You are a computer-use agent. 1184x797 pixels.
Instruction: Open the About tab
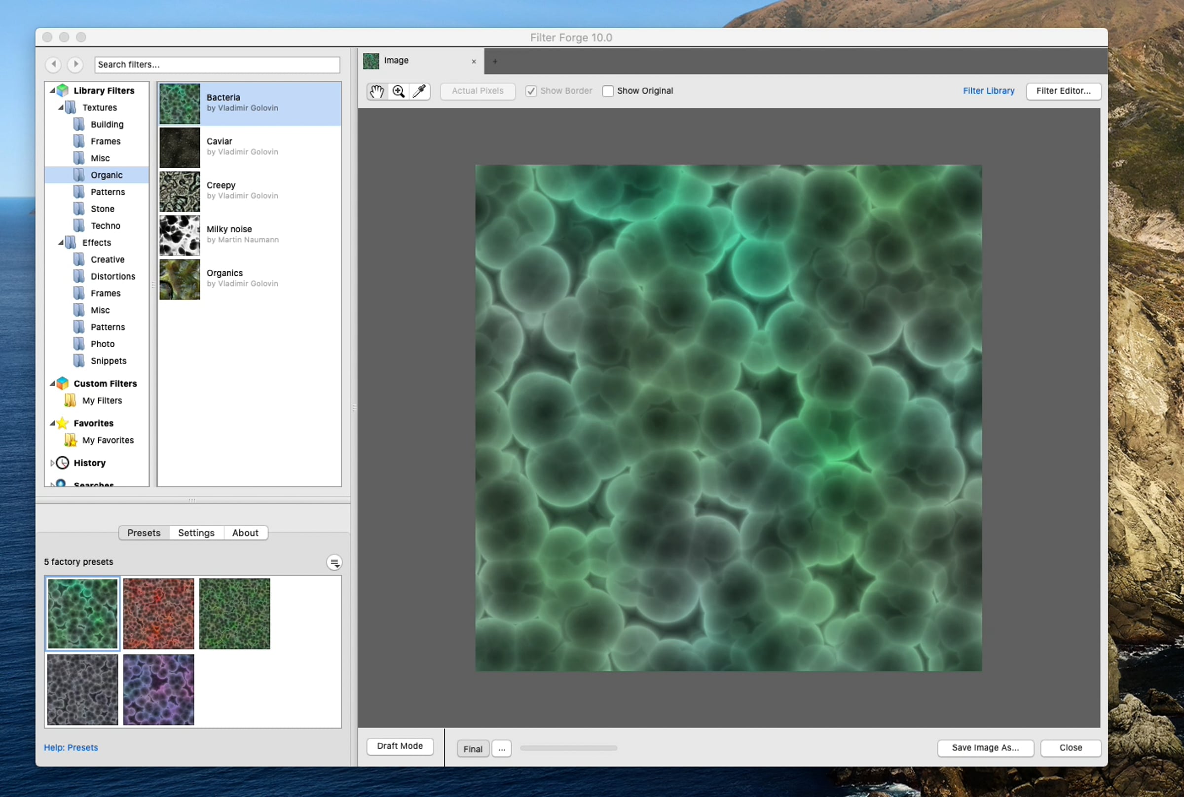[245, 533]
